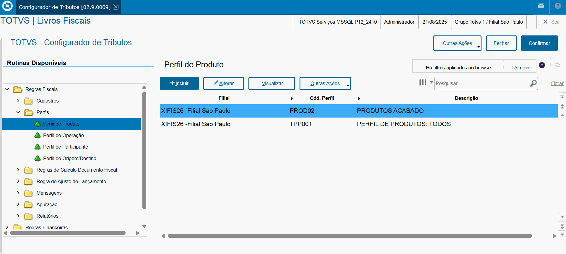
Task: Sort by the Descrição column header
Action: tap(466, 98)
